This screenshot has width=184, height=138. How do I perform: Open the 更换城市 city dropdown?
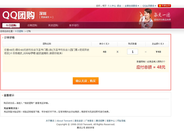click(46, 17)
